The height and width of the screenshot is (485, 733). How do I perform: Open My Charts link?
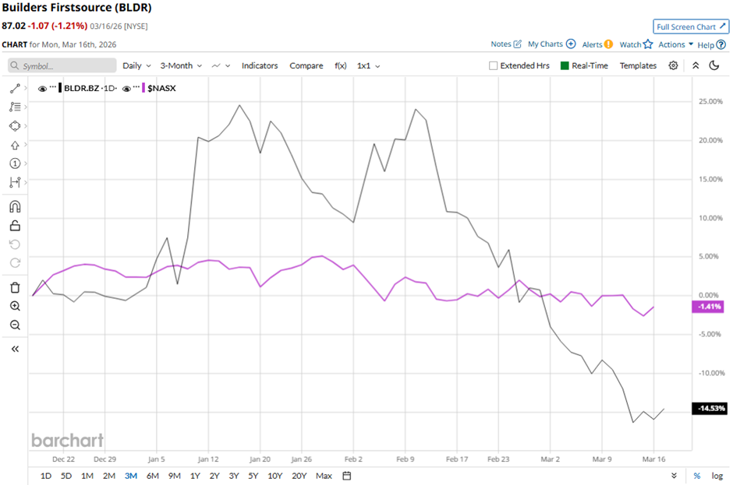pos(551,44)
